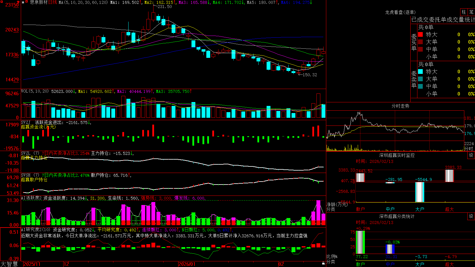
Task: Click the -3.73 value under 分类统计
Action: point(421,257)
